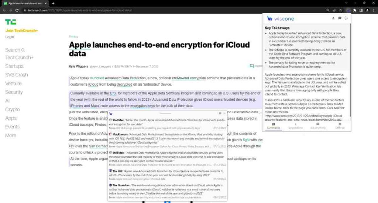Go to SVB Crash section
The height and width of the screenshot is (203, 378).
tap(16, 75)
